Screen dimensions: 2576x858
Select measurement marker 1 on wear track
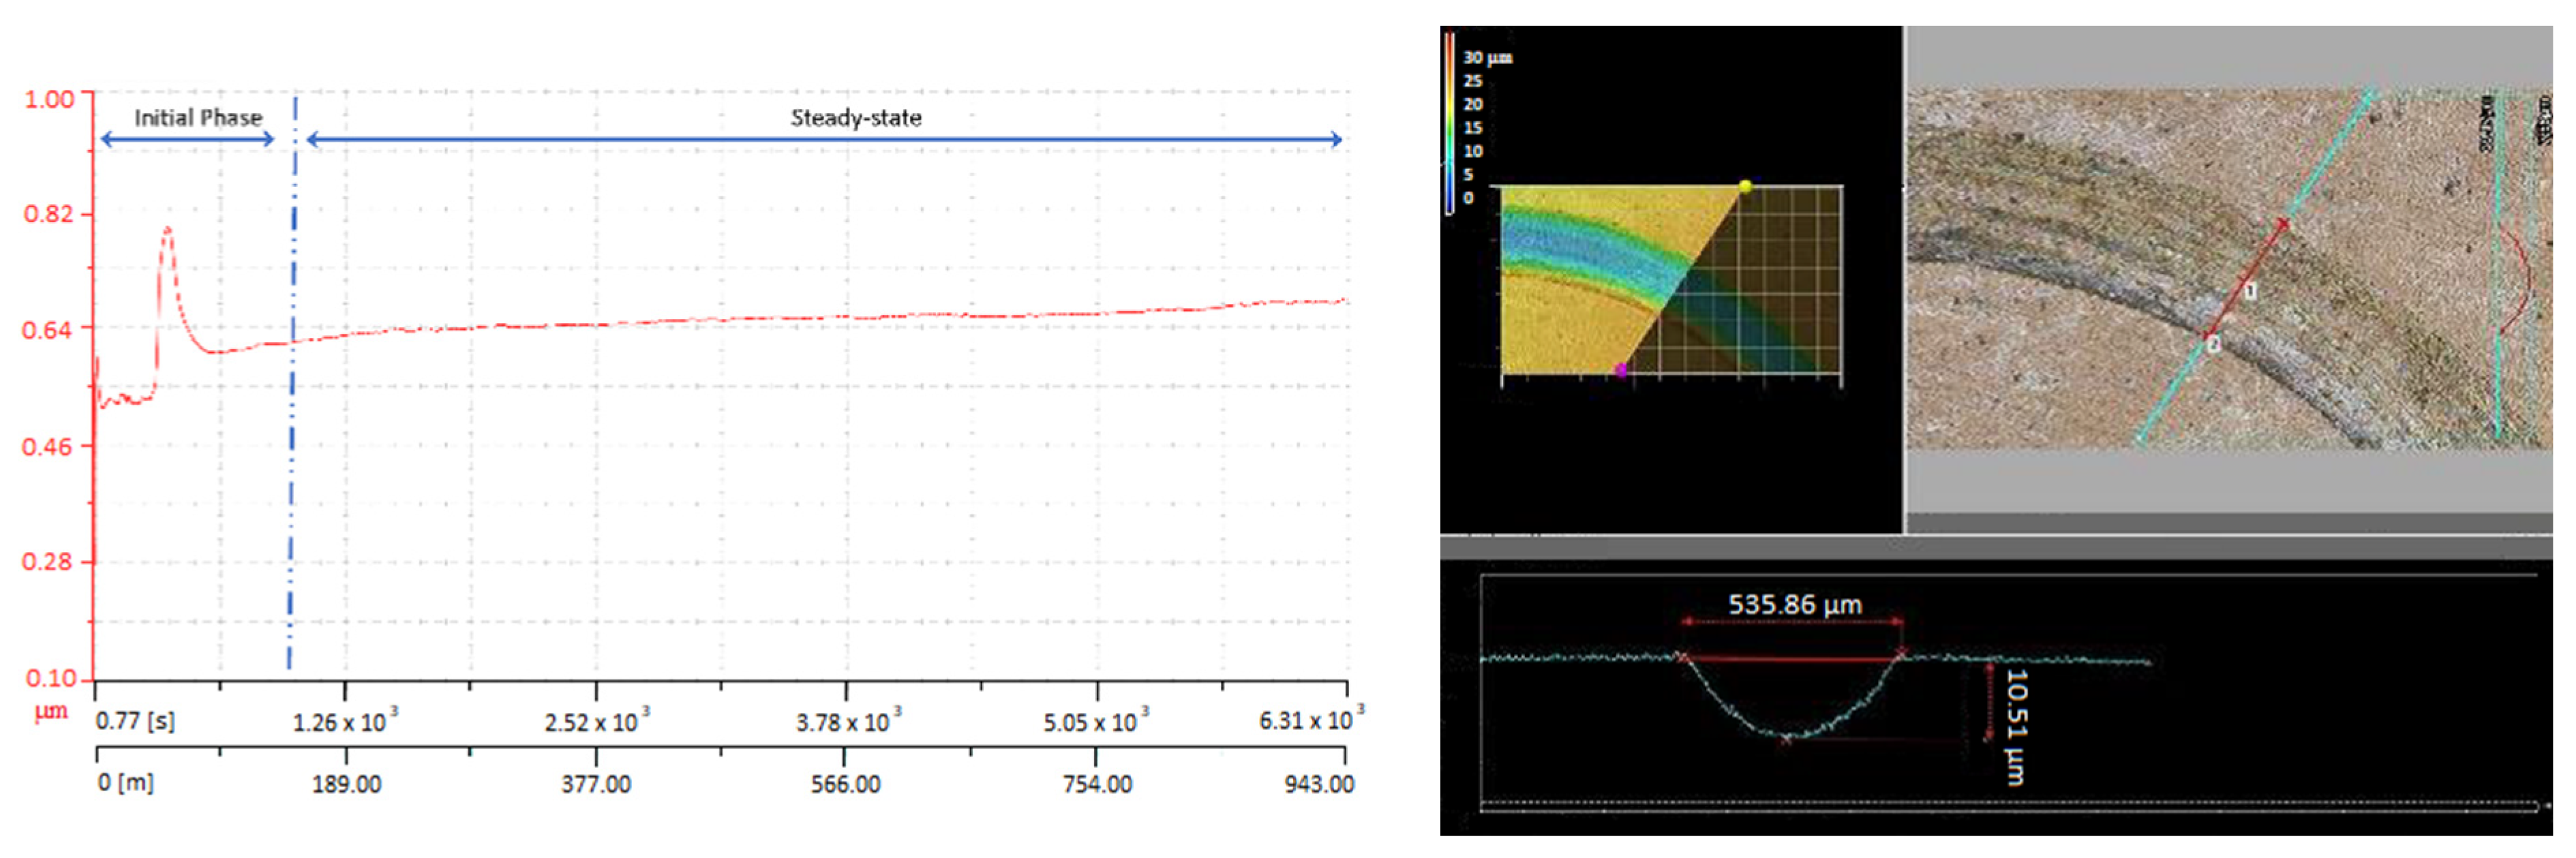tap(2251, 291)
